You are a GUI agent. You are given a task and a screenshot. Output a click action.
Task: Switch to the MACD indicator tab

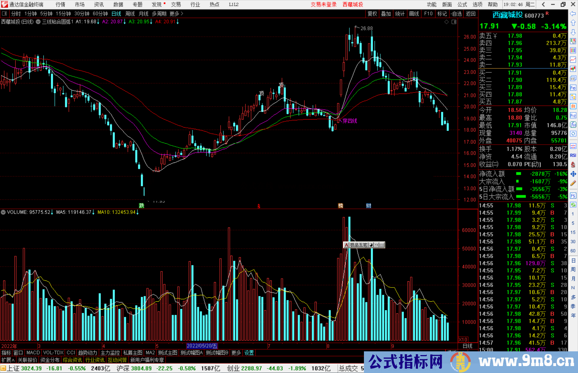tap(33, 353)
